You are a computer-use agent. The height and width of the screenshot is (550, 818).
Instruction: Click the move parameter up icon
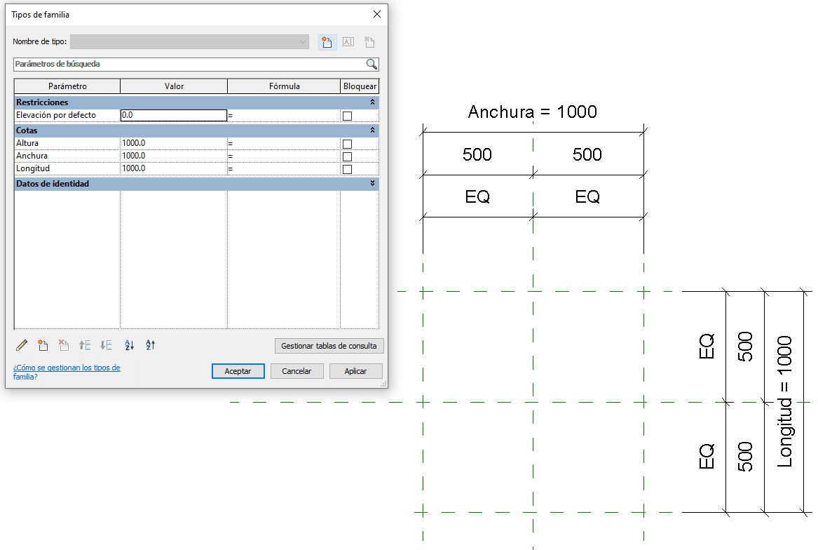click(x=86, y=344)
